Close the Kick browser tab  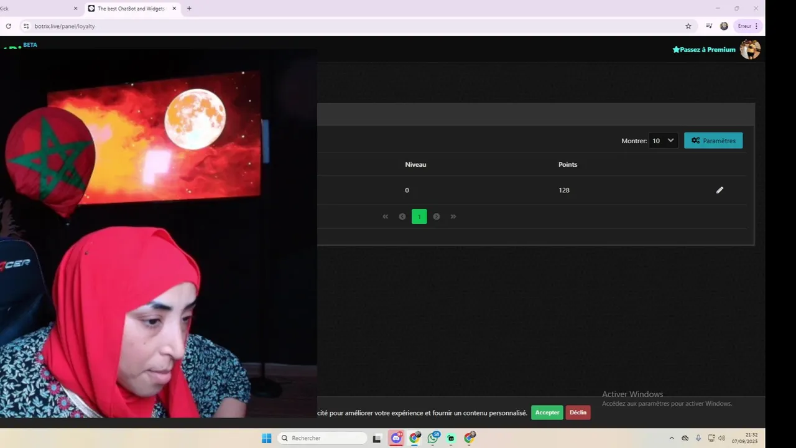tap(76, 9)
